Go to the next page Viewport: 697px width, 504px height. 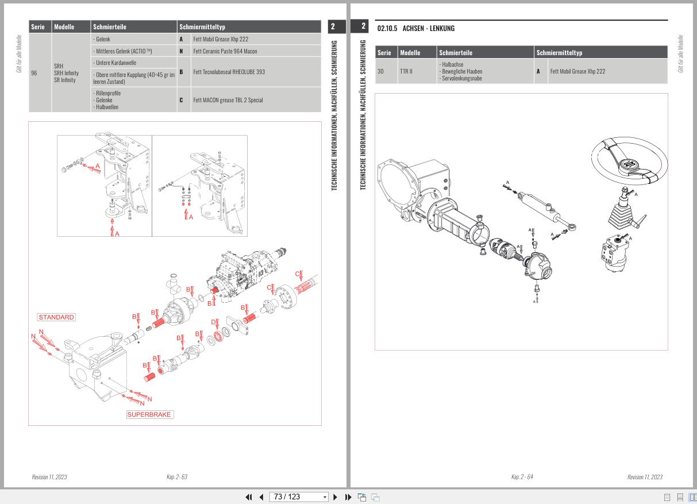[x=336, y=497]
